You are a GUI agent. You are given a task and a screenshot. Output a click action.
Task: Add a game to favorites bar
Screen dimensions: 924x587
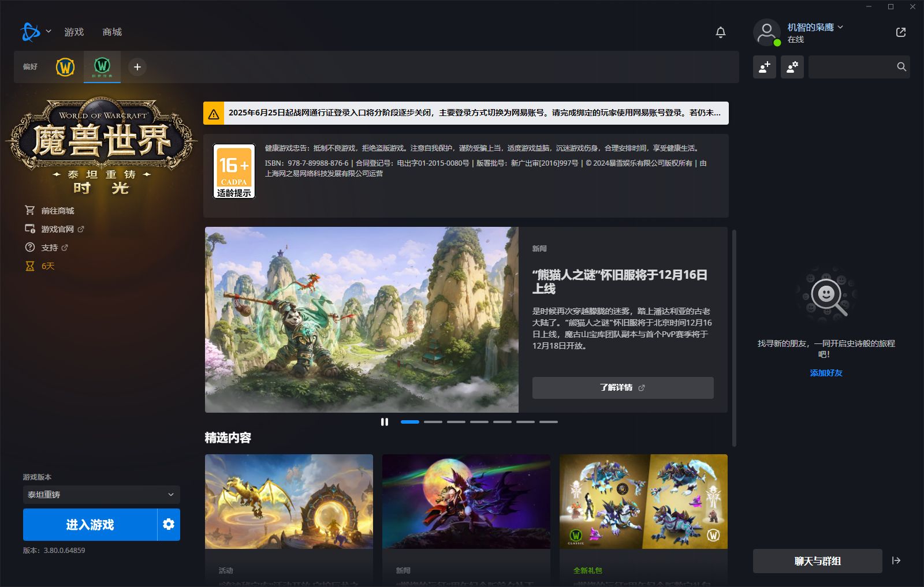(137, 67)
